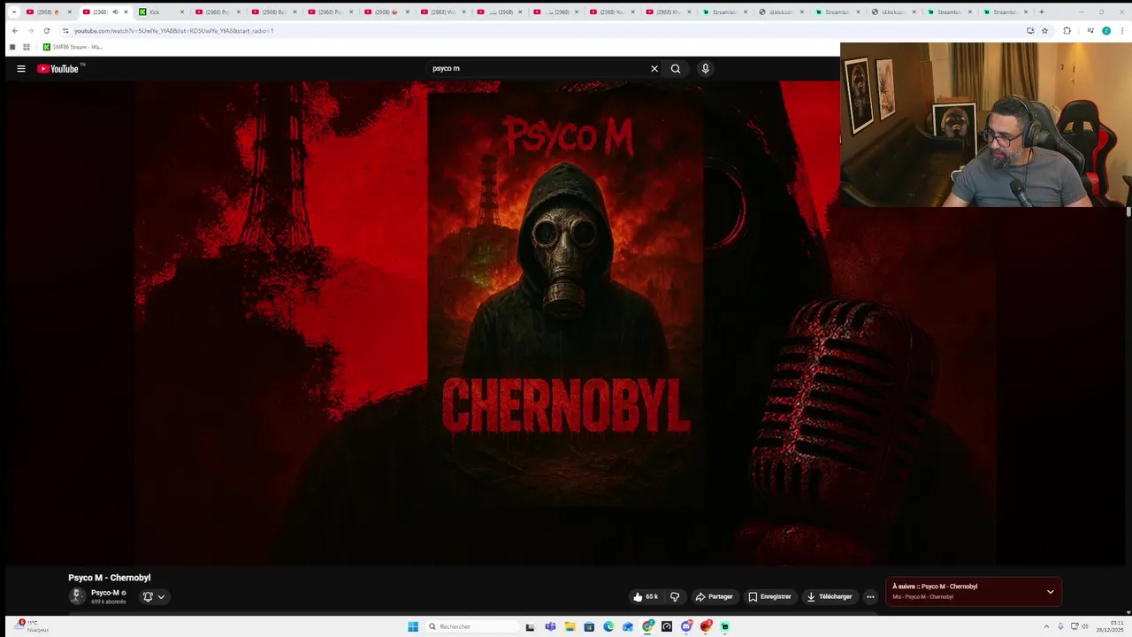Screen dimensions: 1132x637
Task: Open Discord from the taskbar
Action: coord(686,626)
